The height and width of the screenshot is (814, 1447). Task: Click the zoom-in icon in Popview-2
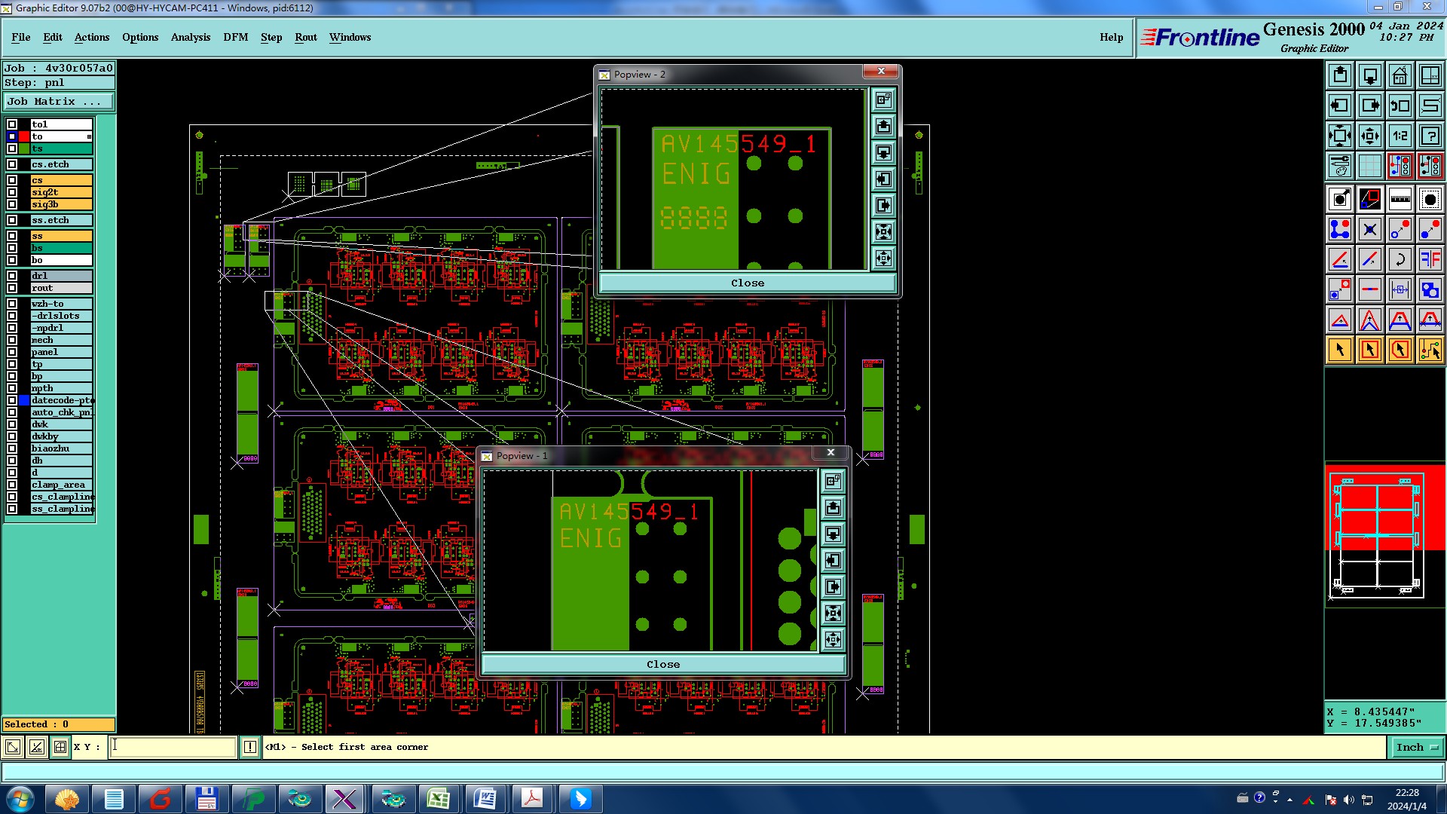[x=883, y=231]
